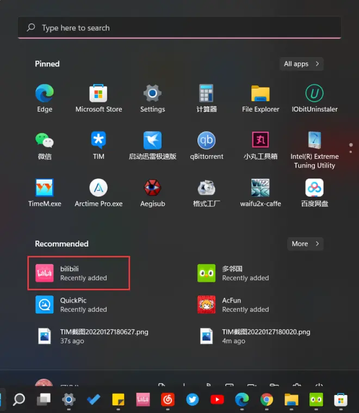Open Aegisub subtitle editor

click(152, 193)
